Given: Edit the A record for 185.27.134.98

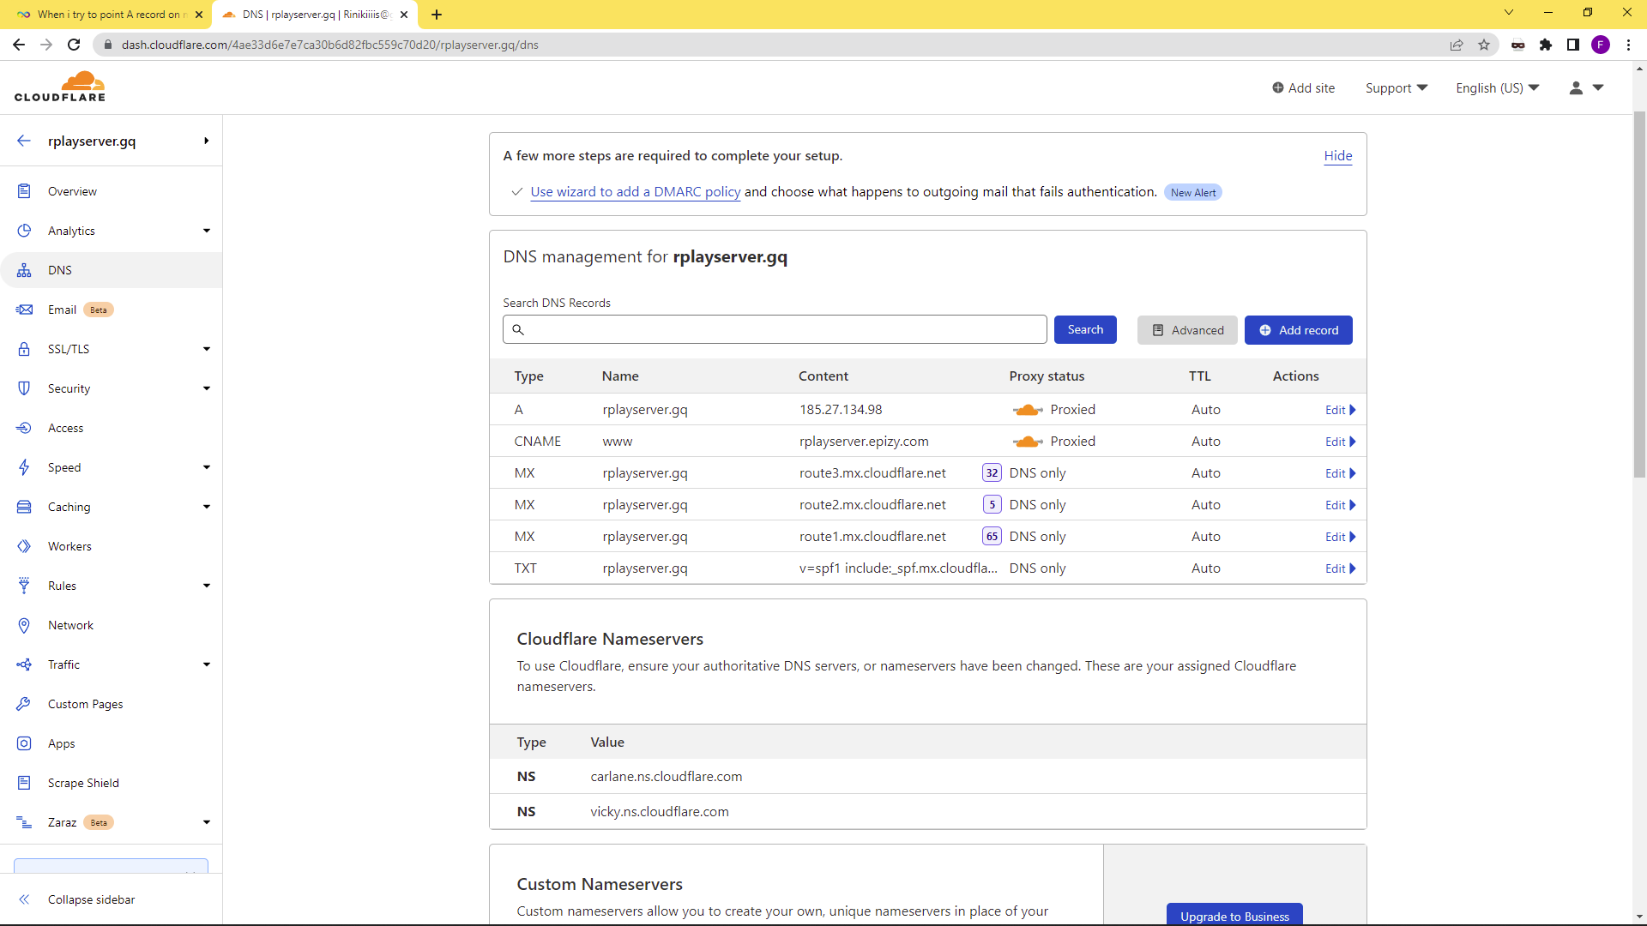Looking at the screenshot, I should [x=1340, y=410].
